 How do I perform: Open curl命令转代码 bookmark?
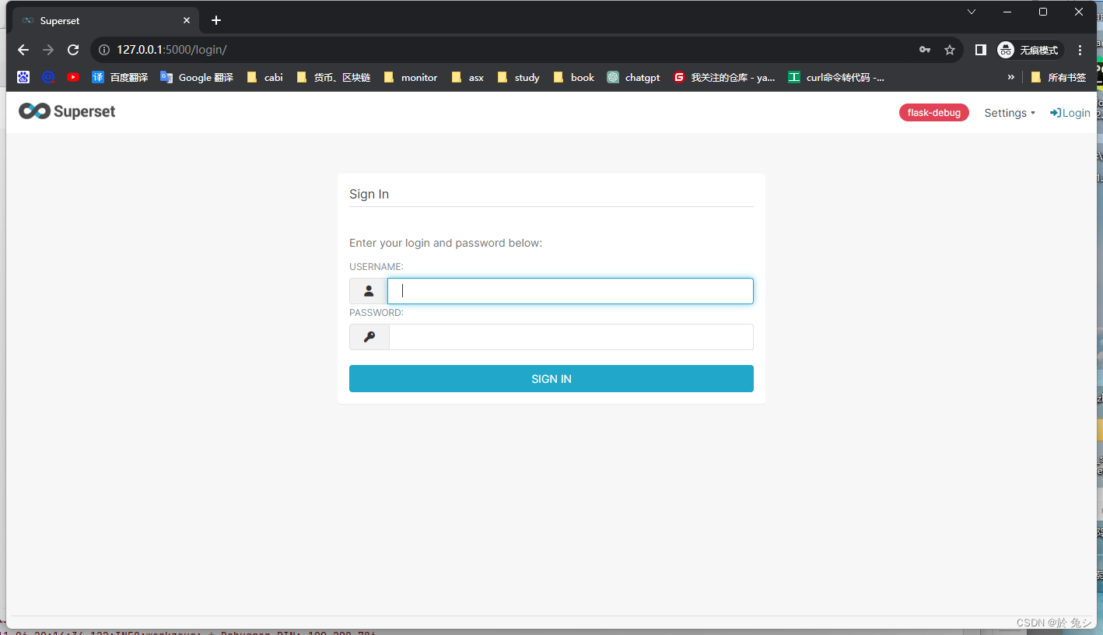(x=836, y=77)
